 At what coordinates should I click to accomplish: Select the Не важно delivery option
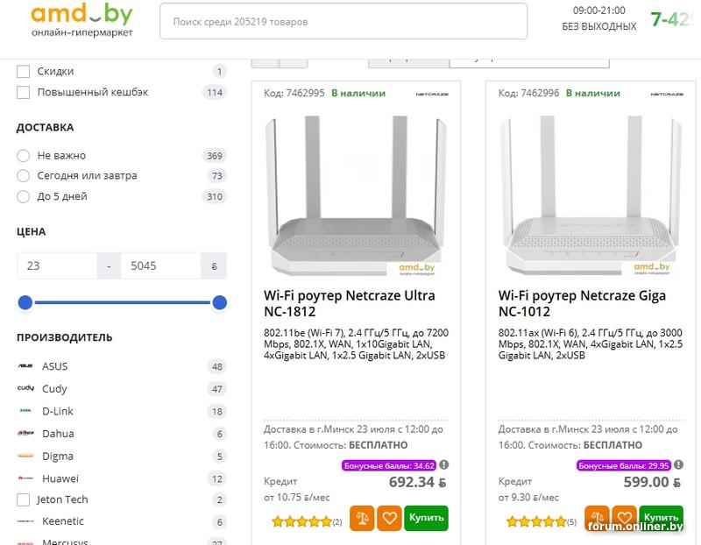(x=24, y=156)
